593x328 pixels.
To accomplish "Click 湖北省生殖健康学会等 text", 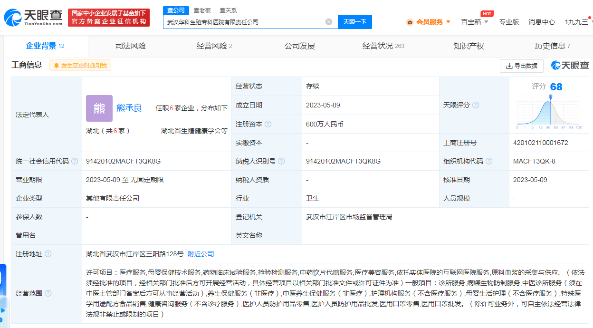I will (x=194, y=131).
